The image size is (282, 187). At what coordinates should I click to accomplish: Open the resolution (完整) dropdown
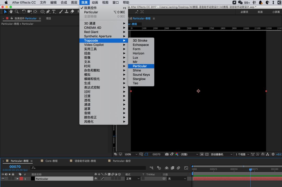click(x=189, y=154)
